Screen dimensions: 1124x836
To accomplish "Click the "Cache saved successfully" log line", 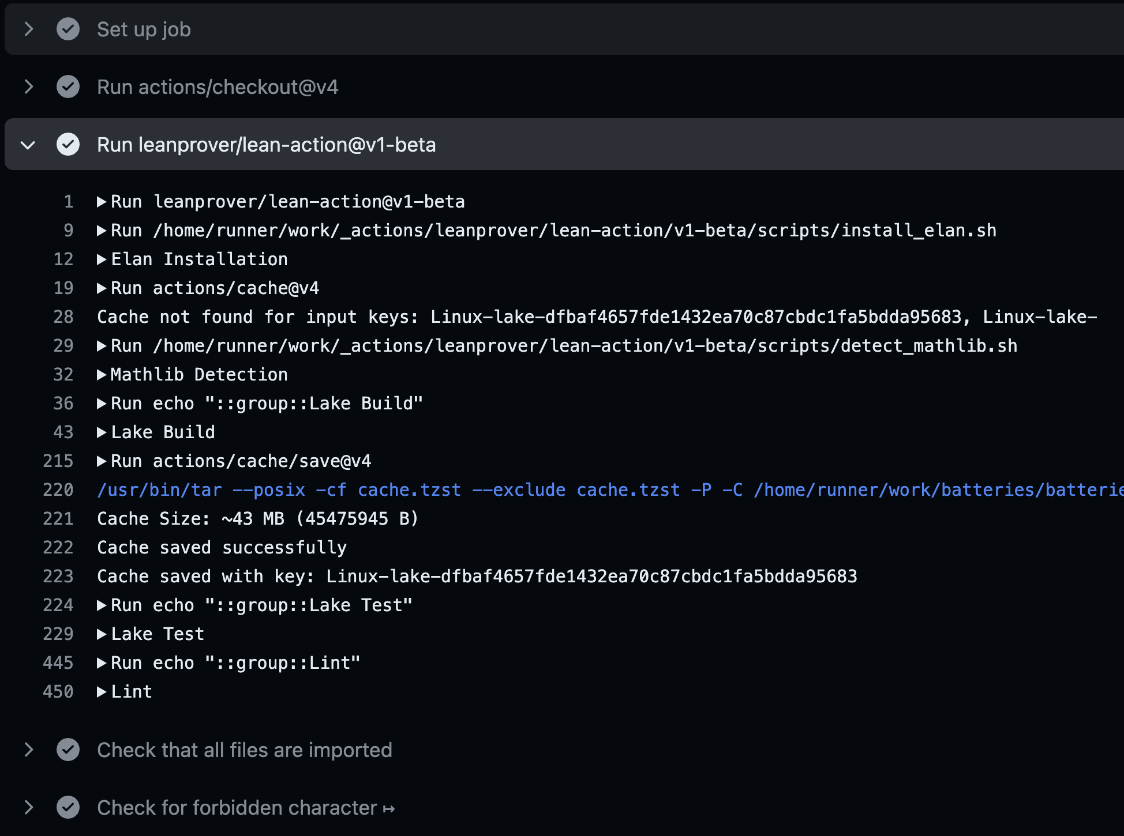I will click(x=222, y=548).
